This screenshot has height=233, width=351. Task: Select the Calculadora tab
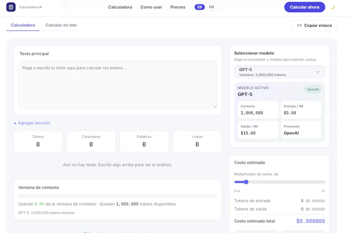click(x=23, y=25)
